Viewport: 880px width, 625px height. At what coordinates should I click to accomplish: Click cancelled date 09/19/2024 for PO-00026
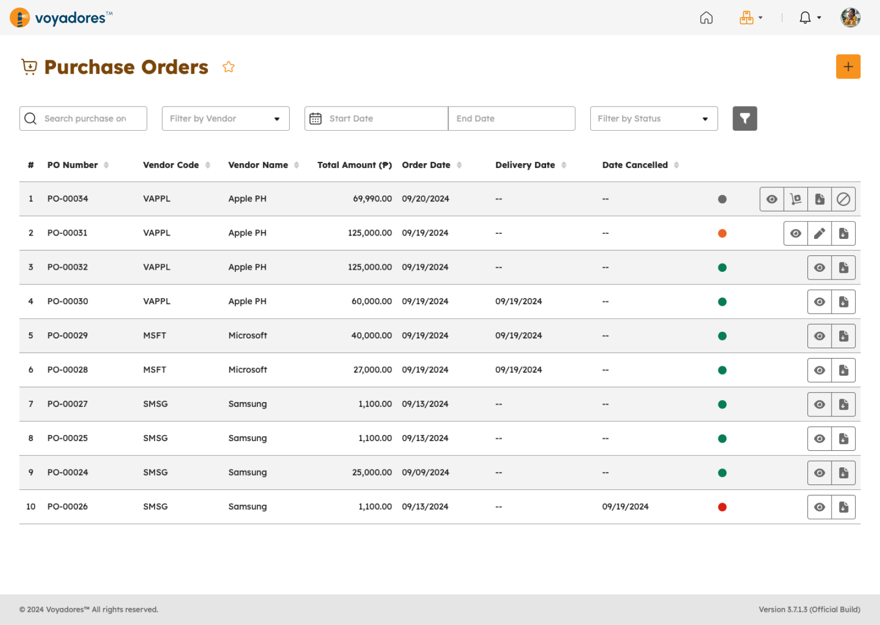[x=625, y=506]
